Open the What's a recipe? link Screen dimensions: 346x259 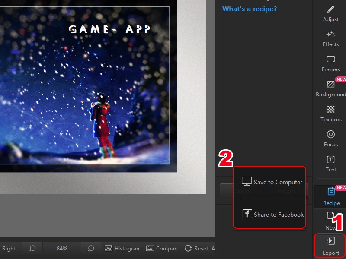(250, 9)
